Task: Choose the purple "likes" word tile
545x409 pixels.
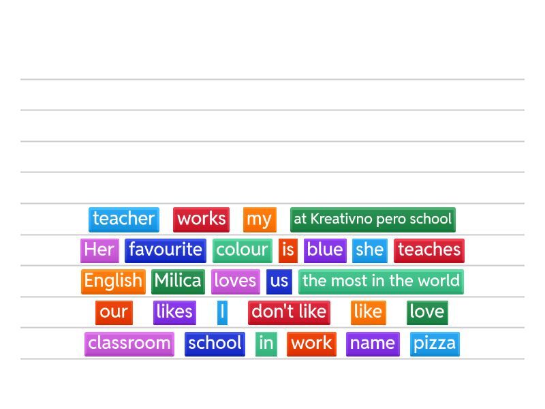Action: coord(174,312)
